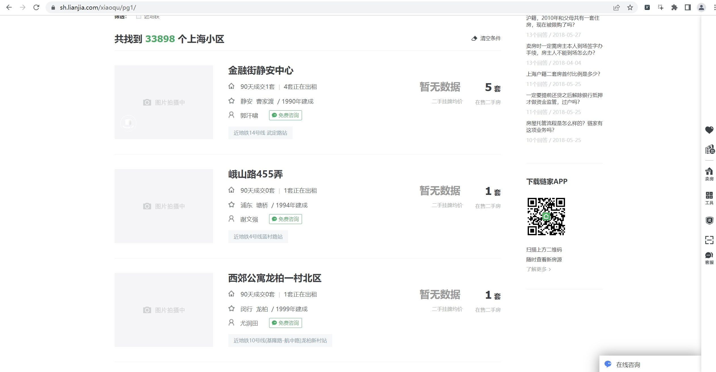
Task: Click the 峨山路455弄 placeholder thumbnail
Action: pos(164,206)
